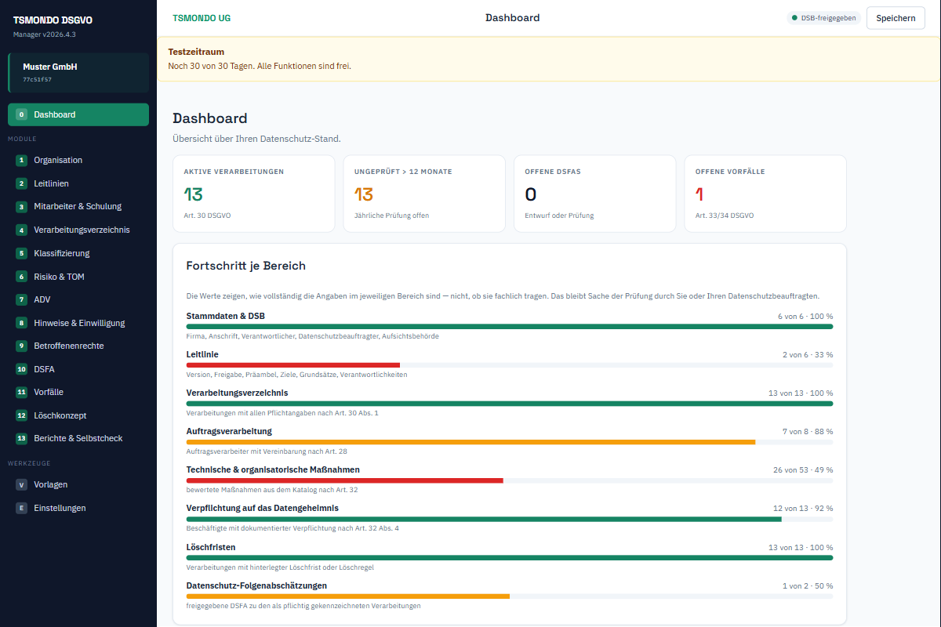Click the Testzeitraum banner heading
Image resolution: width=941 pixels, height=627 pixels.
pos(196,52)
